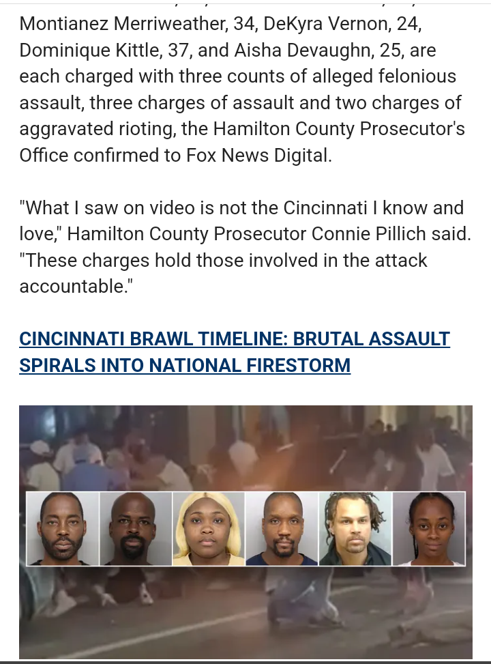The width and height of the screenshot is (491, 664).
Task: Select the mugshot with dreadlocks and gray jacket
Action: [355, 528]
